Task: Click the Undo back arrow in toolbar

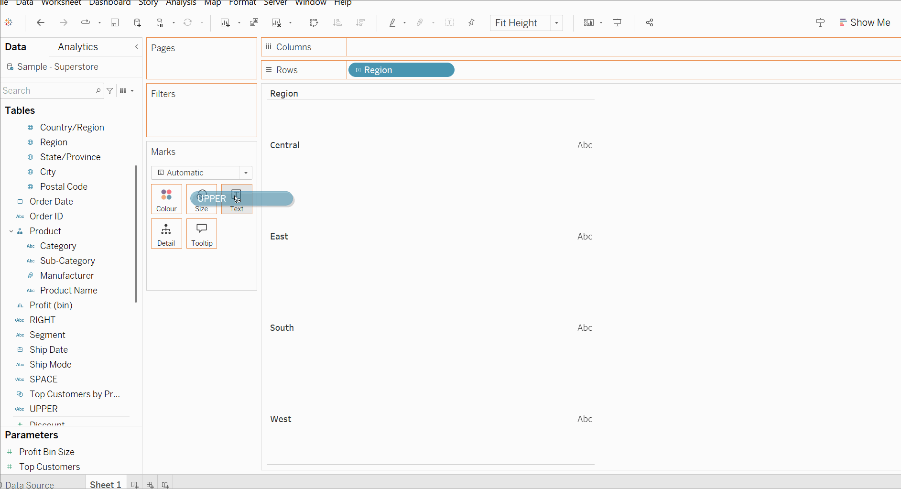Action: 41,22
